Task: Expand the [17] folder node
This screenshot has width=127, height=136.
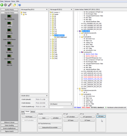Action: tap(51, 39)
